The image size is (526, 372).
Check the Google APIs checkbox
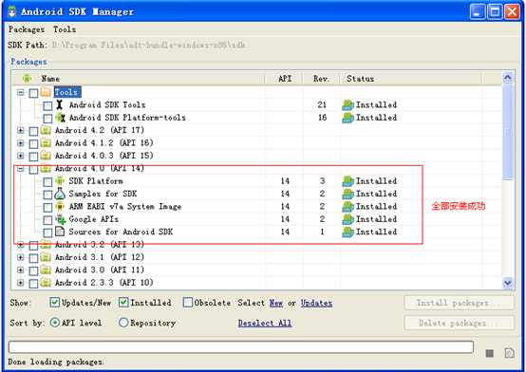click(47, 220)
